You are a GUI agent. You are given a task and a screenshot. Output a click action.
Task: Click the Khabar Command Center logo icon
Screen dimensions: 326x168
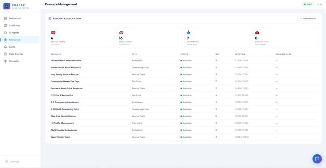(x=6, y=6)
